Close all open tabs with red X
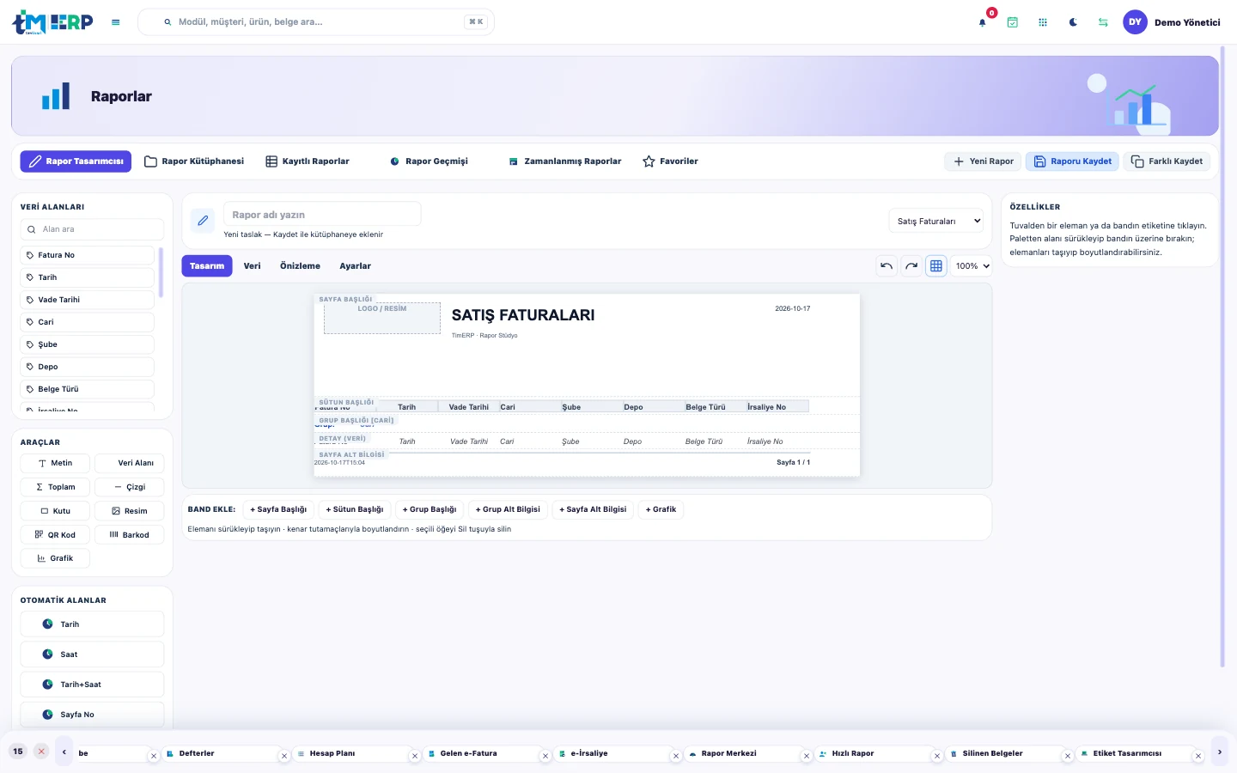This screenshot has width=1237, height=773. point(41,752)
